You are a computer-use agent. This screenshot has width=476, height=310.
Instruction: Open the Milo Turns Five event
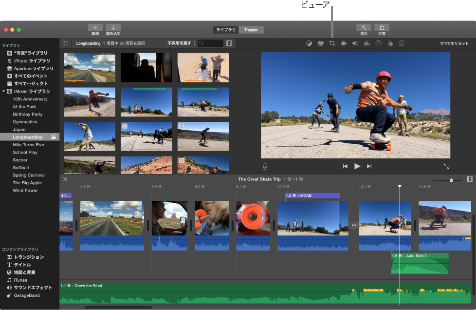tap(30, 145)
